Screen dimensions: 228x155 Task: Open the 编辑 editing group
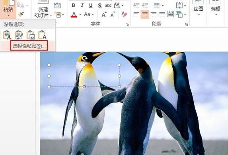point(216,9)
